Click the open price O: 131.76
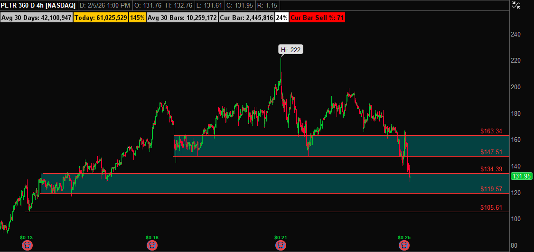534x252 pixels. (149, 5)
